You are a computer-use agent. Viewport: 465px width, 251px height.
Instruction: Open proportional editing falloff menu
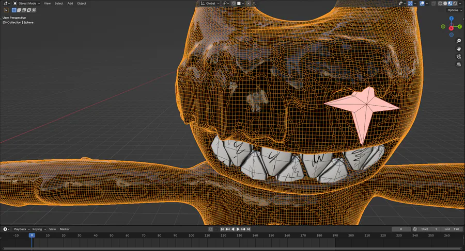255,3
